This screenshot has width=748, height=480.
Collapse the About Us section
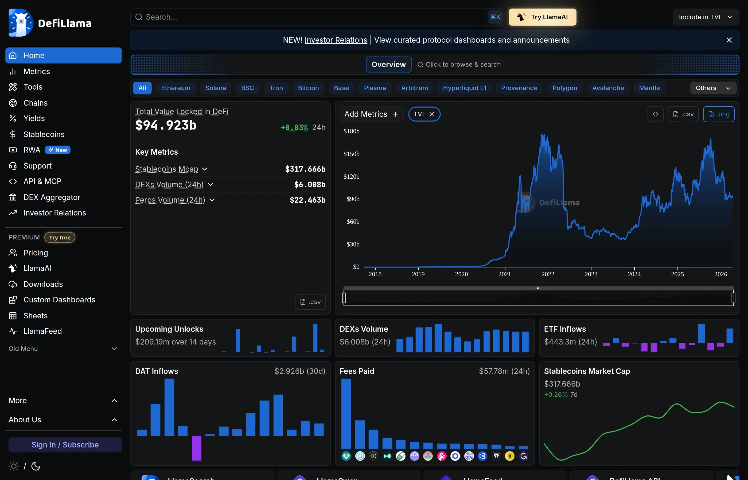pyautogui.click(x=63, y=420)
